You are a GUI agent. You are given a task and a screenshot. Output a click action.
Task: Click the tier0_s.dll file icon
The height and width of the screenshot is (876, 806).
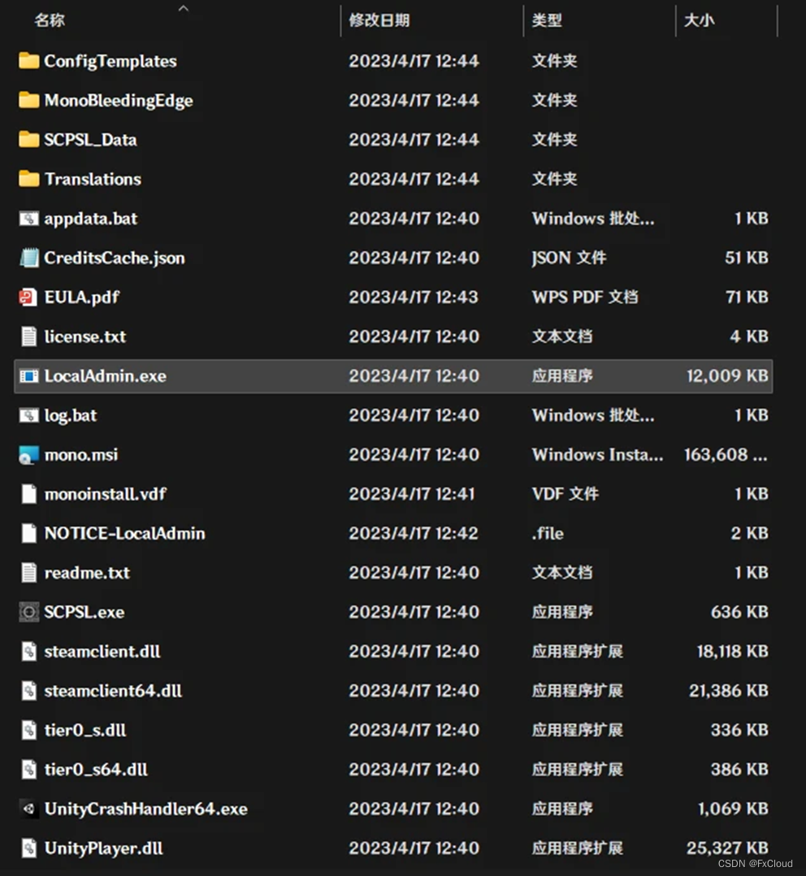(28, 731)
